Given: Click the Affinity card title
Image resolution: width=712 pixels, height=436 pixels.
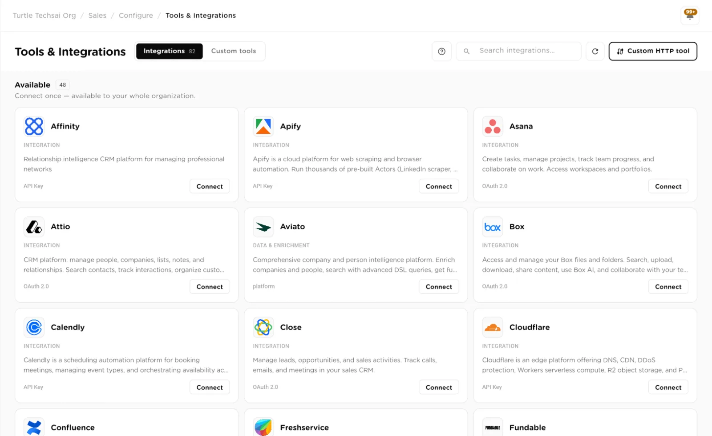Looking at the screenshot, I should click(x=65, y=126).
